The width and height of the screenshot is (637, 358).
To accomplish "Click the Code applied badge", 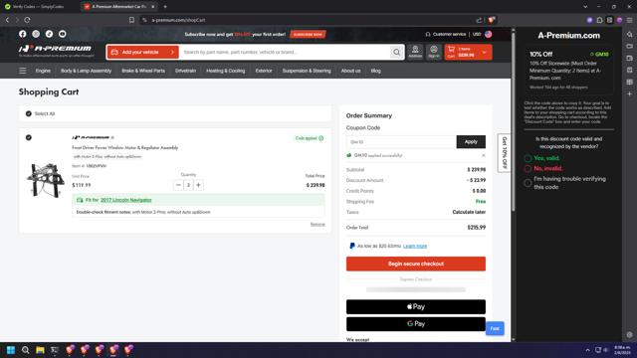I will click(310, 138).
